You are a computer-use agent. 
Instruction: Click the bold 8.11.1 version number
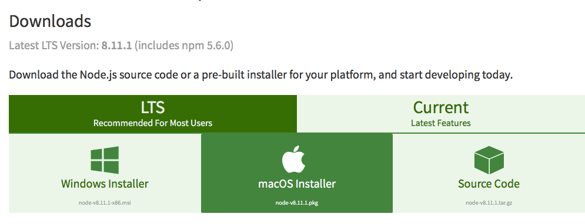tap(117, 45)
